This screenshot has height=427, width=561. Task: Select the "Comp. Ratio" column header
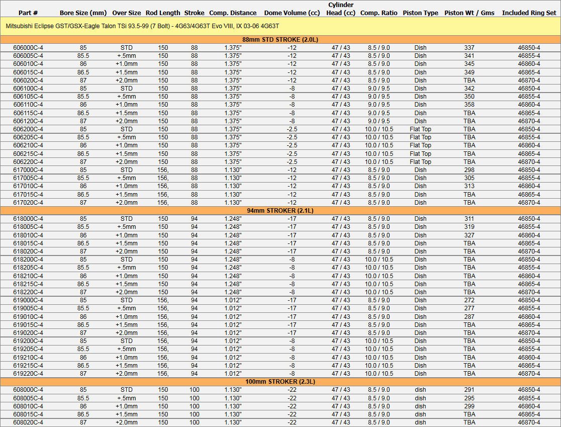(x=379, y=13)
